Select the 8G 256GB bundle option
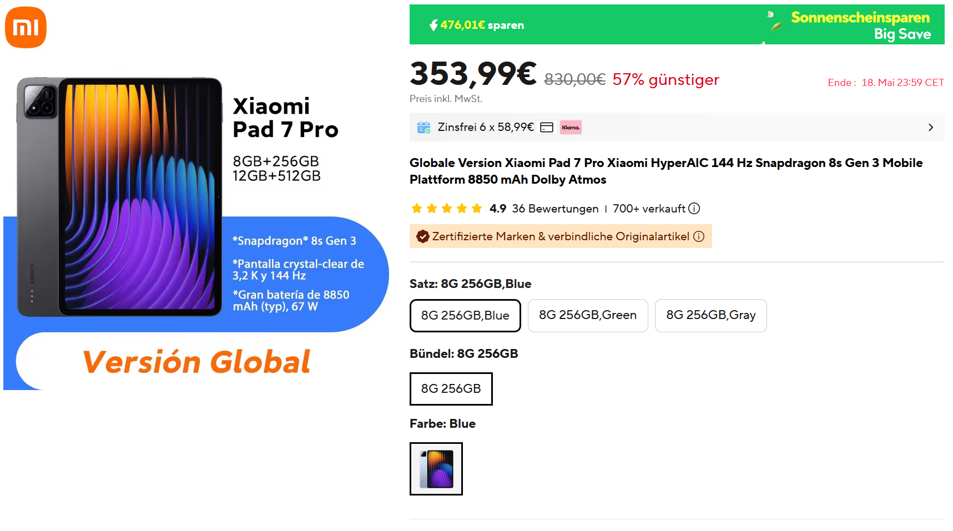Viewport: 953px width, 531px height. pos(451,388)
